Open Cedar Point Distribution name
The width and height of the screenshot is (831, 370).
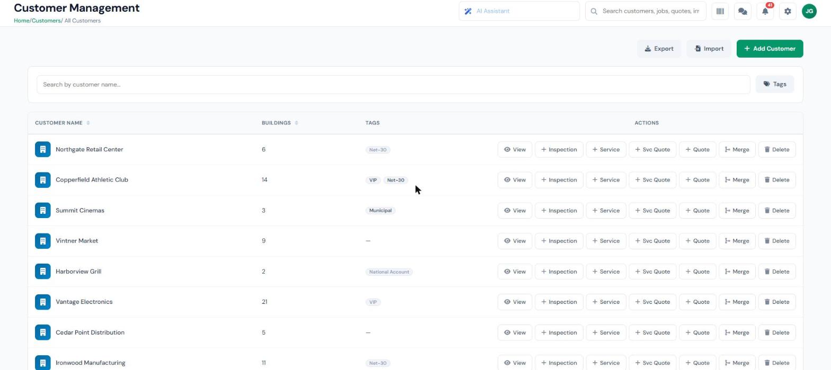(90, 332)
